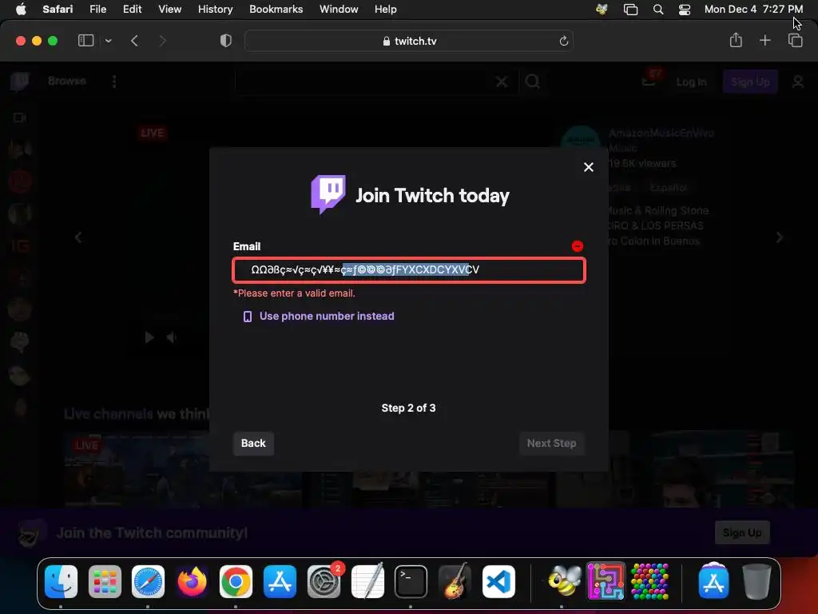Click the Twitch logo in signup dialog
This screenshot has height=614, width=818.
click(x=328, y=194)
